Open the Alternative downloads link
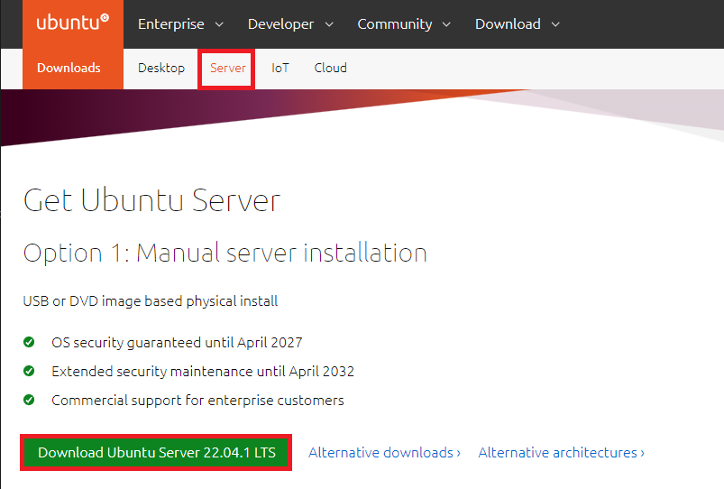This screenshot has width=724, height=489. (384, 453)
